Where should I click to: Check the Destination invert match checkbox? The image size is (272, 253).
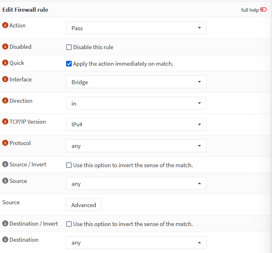(x=69, y=224)
